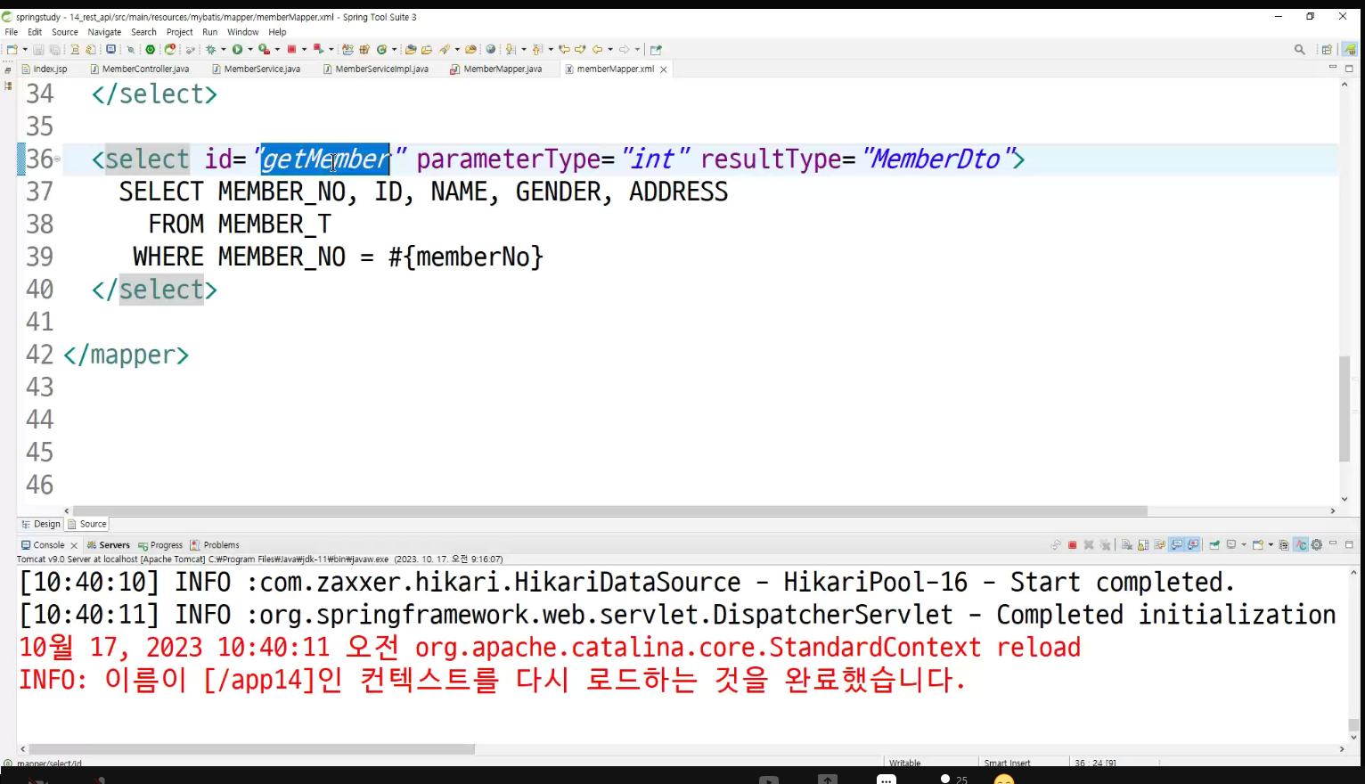Open the Display Selected Console dropdown
This screenshot has height=784, width=1365.
[x=1244, y=545]
